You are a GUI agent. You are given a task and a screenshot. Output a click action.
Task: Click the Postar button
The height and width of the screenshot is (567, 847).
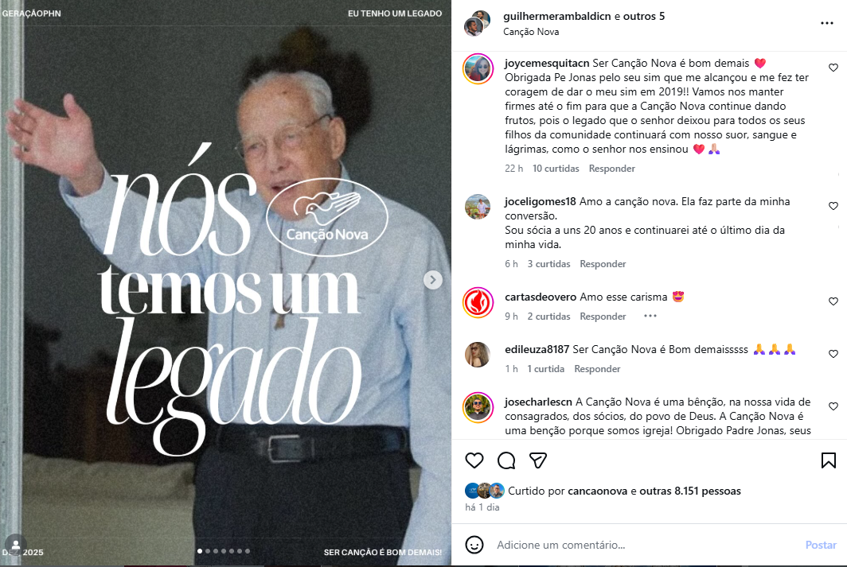821,545
